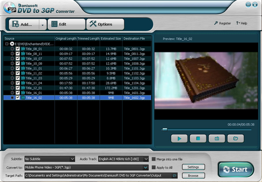The image size is (262, 182).
Task: Toggle checkbox for Title_12_01
Action: (x=18, y=88)
